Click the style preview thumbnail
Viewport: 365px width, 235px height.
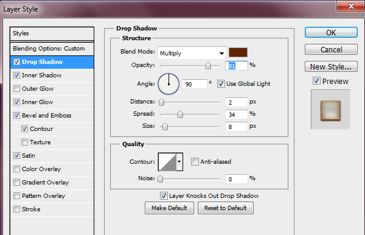330,110
